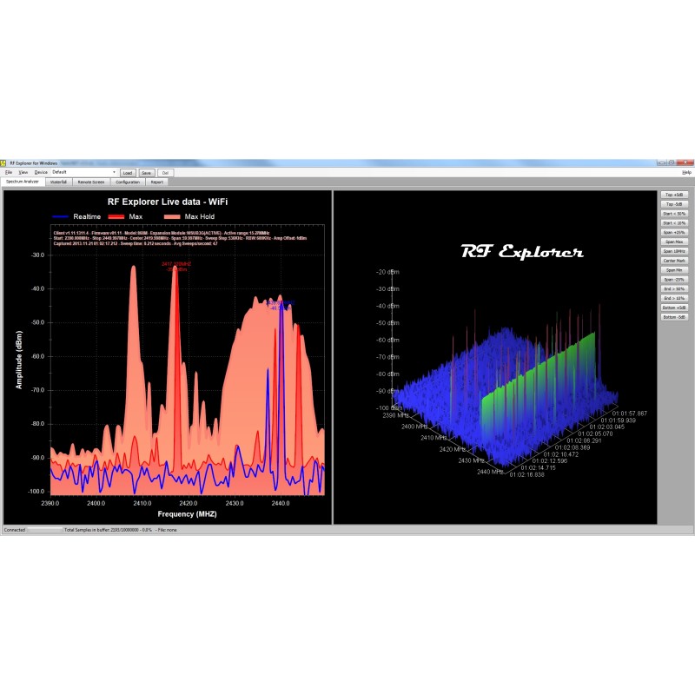Image resolution: width=695 pixels, height=695 pixels.
Task: Click the chart title 'RF Explorer Live data - WiFi'
Action: click(x=168, y=202)
